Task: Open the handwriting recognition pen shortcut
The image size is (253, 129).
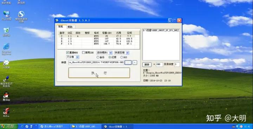Action: pyautogui.click(x=6, y=81)
